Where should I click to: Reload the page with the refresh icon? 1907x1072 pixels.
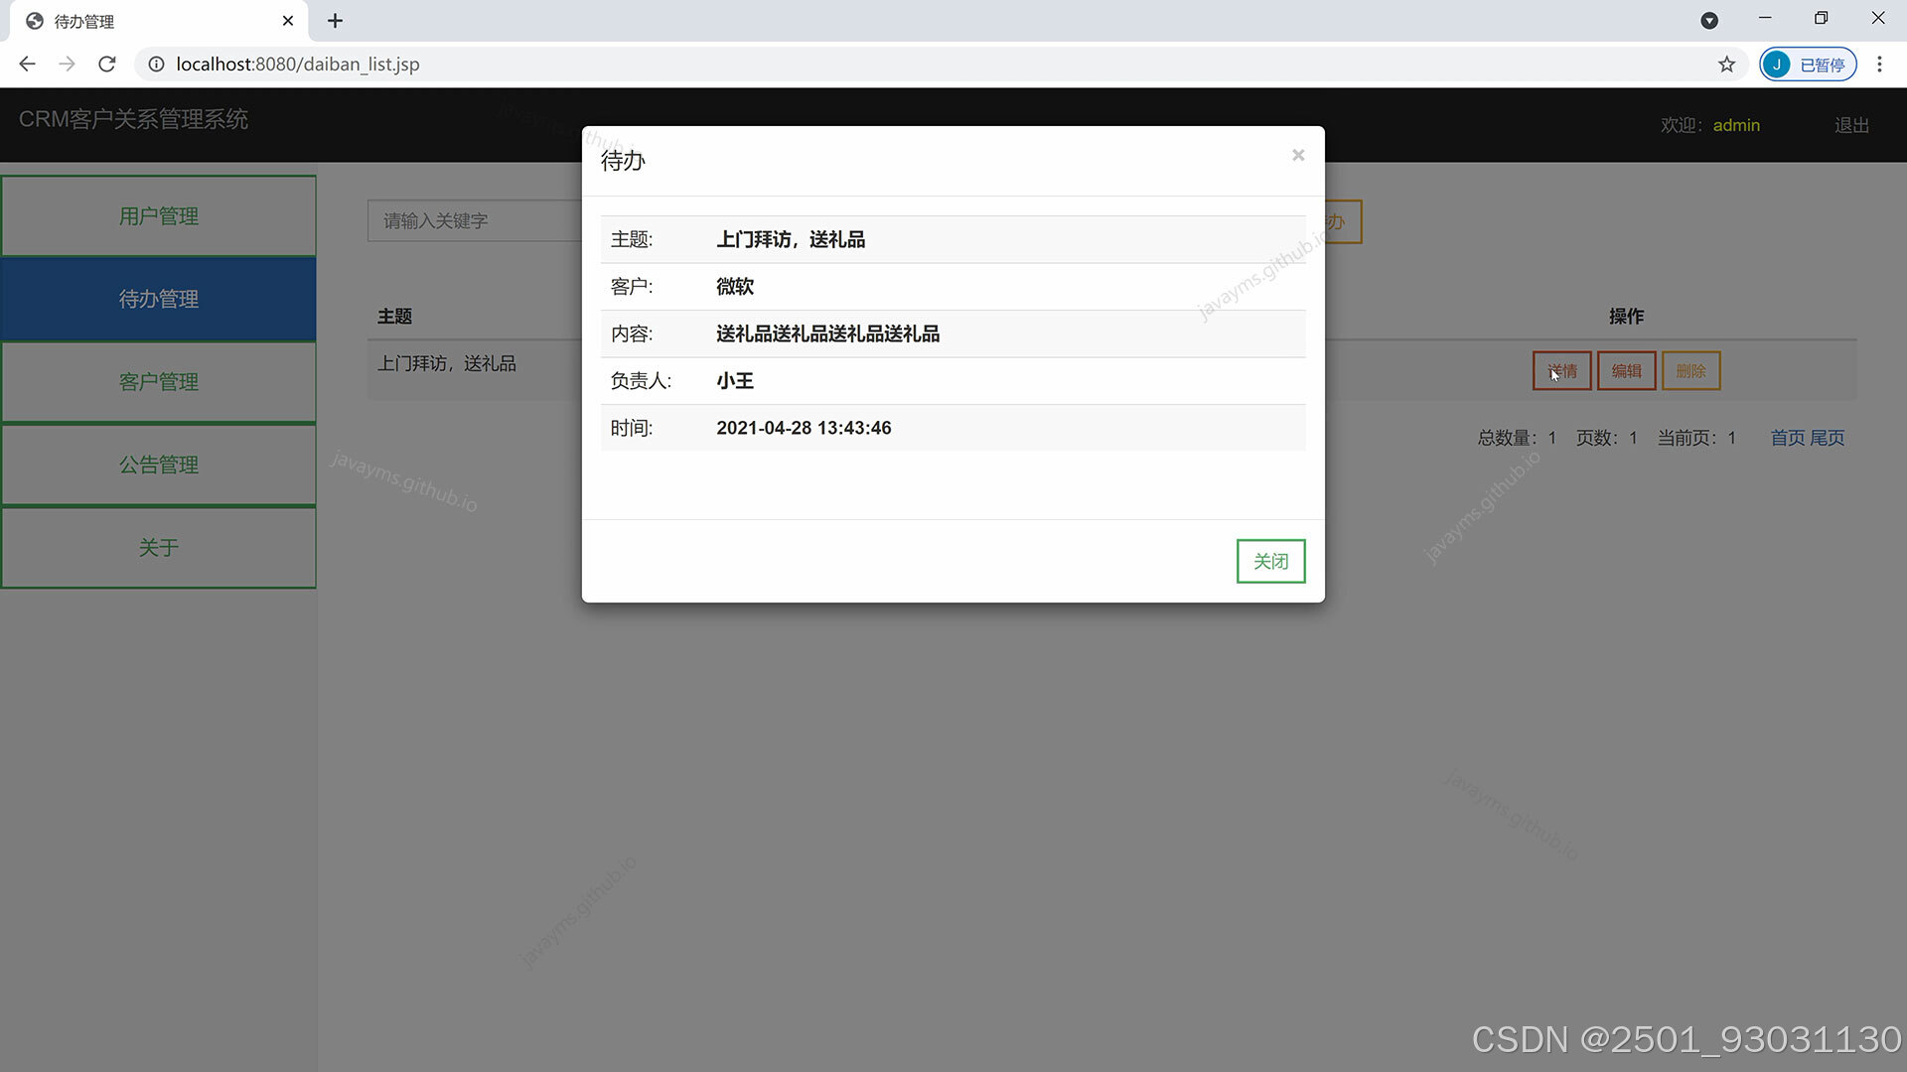point(107,64)
